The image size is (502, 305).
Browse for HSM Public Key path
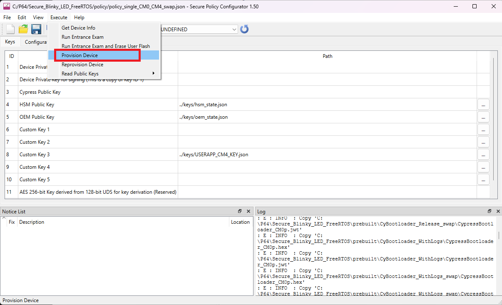483,105
